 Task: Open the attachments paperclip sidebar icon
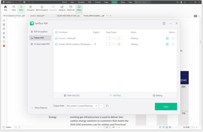pos(4,33)
